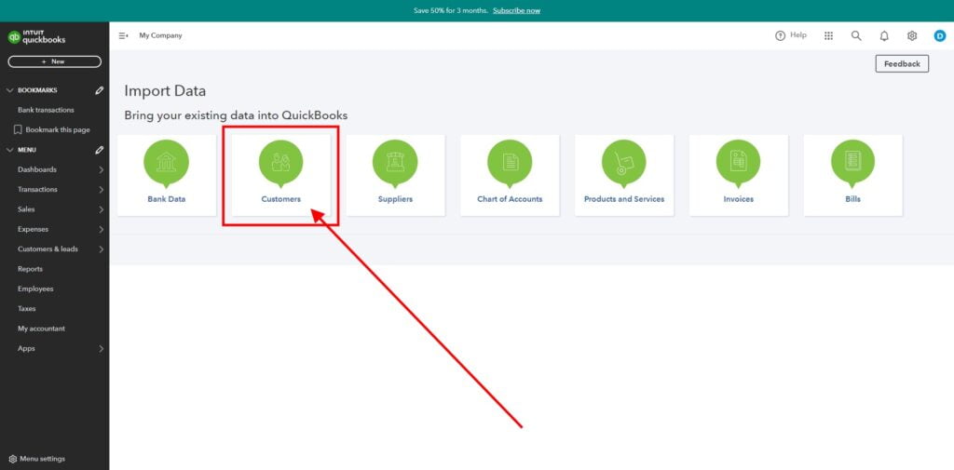The image size is (954, 470).
Task: Open the Apps menu item
Action: tap(26, 349)
